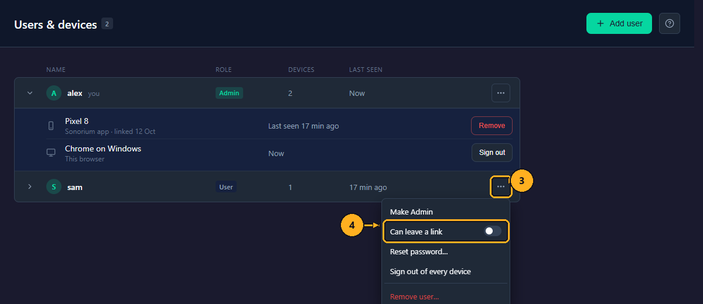703x304 pixels.
Task: Click the This browser label
Action: pos(85,159)
